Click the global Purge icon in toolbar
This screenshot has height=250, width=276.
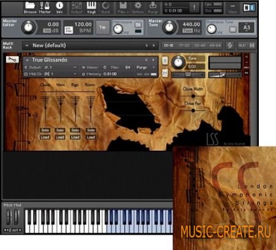click(153, 7)
